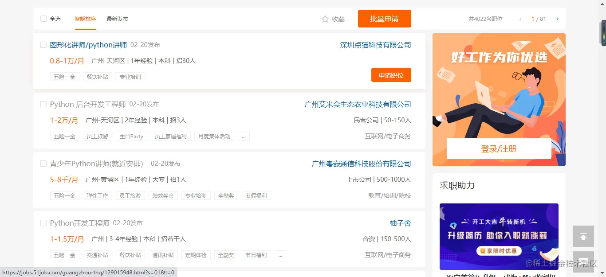This screenshot has height=277, width=606.
Task: Expand more tags in Python开发工程师 row
Action: pos(280,255)
